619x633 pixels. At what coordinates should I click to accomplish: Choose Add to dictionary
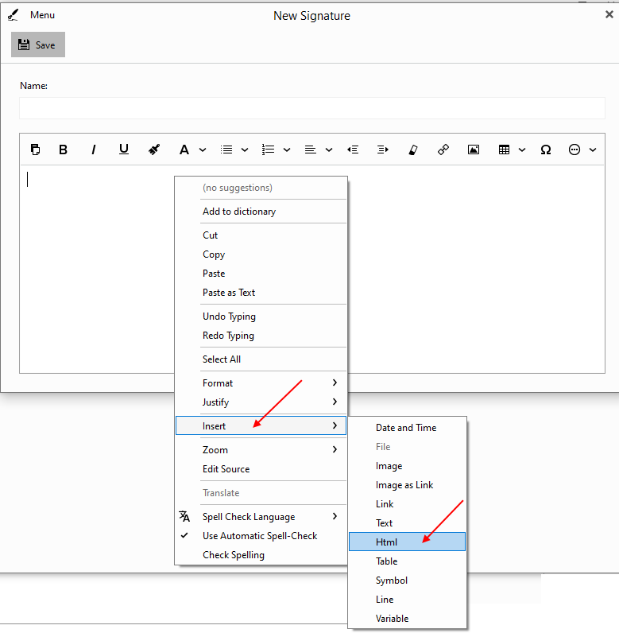pos(261,212)
